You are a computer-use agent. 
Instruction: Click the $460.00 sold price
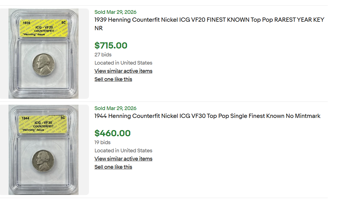point(112,133)
